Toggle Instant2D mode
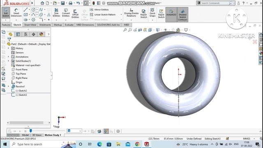Image resolution: width=263 pixels, height=148 pixels. pos(171,14)
